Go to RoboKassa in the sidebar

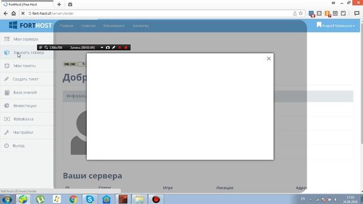coord(27,119)
